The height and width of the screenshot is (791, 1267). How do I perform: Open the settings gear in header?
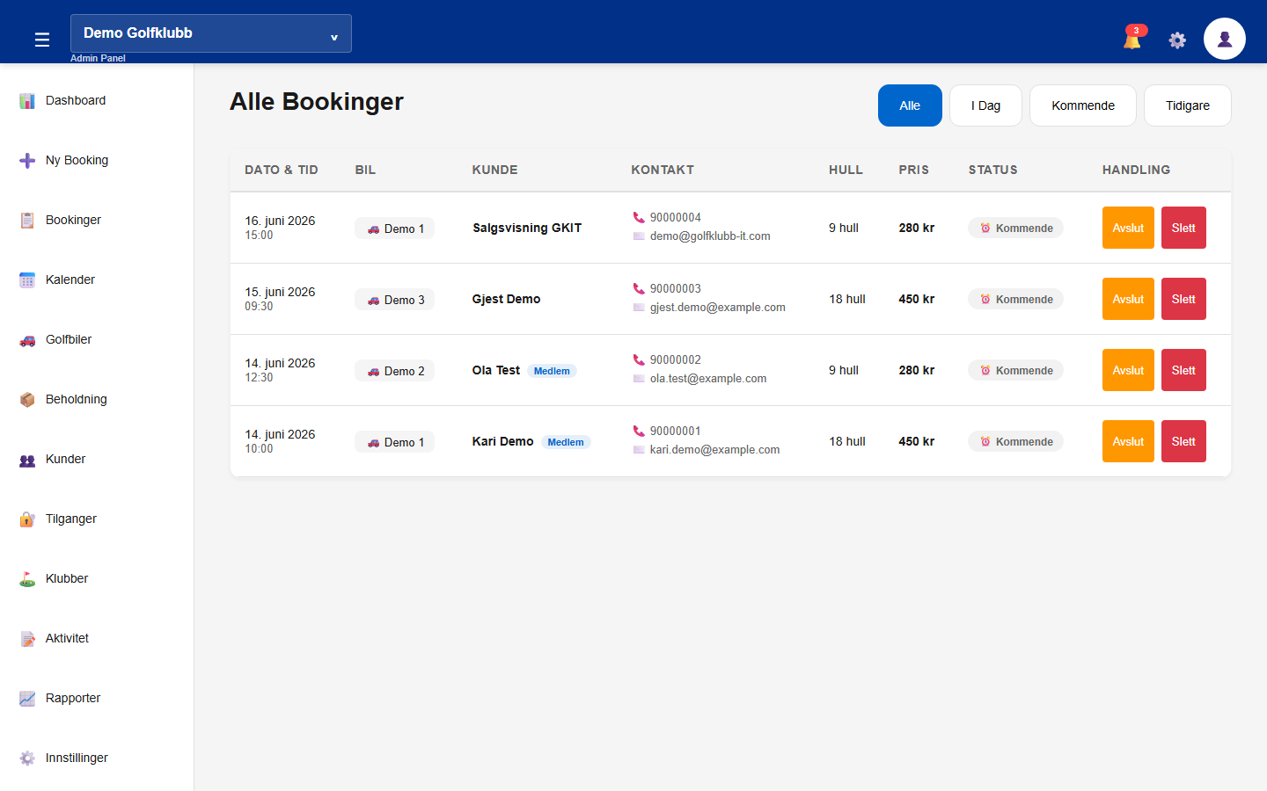point(1177,40)
